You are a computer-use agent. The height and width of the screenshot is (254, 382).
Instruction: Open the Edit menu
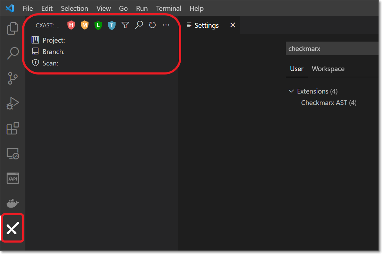[47, 8]
